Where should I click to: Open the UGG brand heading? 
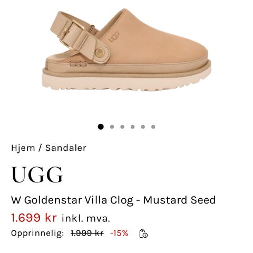click(x=37, y=174)
